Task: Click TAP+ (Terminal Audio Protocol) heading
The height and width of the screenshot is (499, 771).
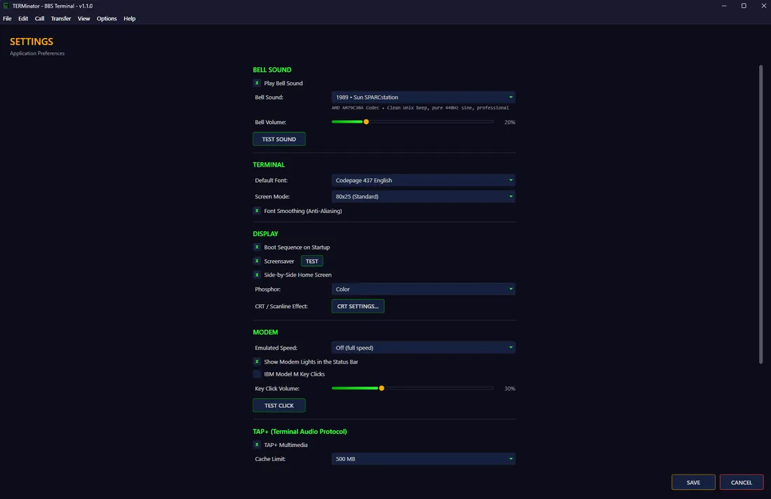Action: pyautogui.click(x=300, y=432)
